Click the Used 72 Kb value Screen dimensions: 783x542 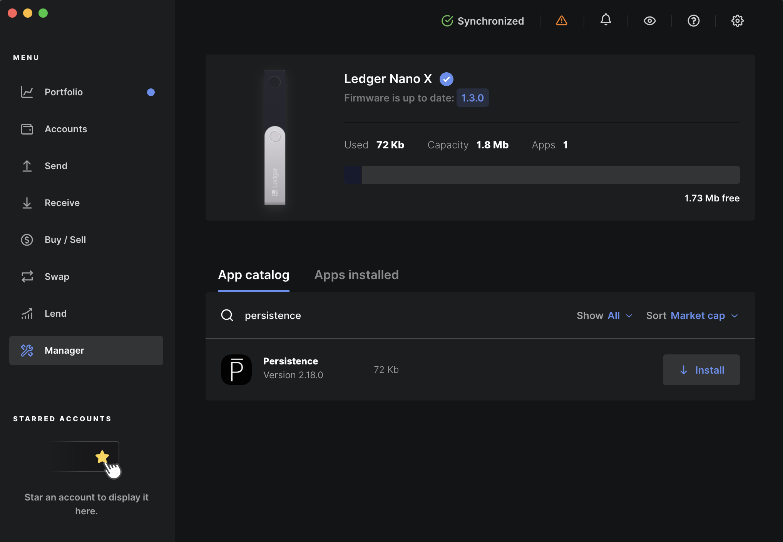390,145
